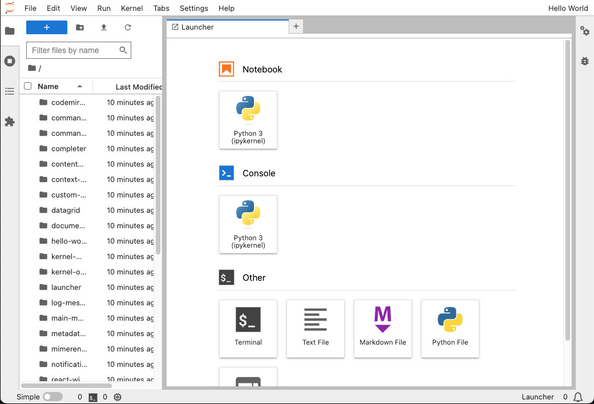
Task: Select the datagrid folder
Action: [87, 210]
